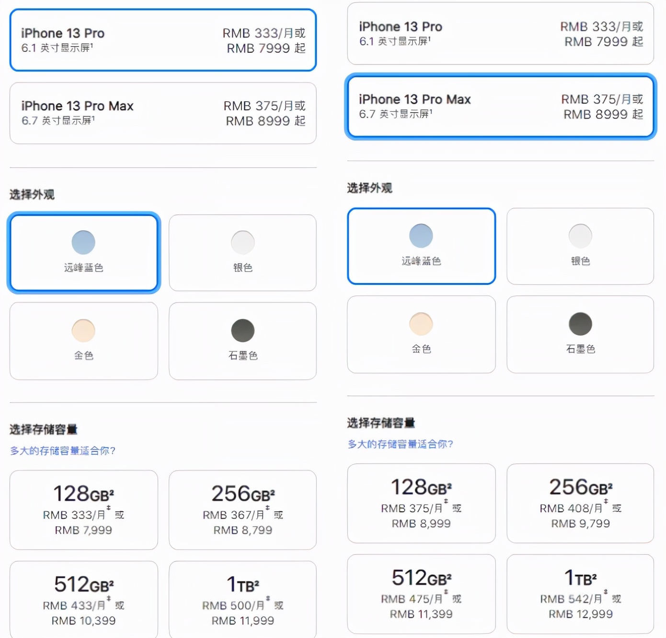
Task: Choose 1TB storage priced RMB 11,999
Action: pyautogui.click(x=242, y=600)
